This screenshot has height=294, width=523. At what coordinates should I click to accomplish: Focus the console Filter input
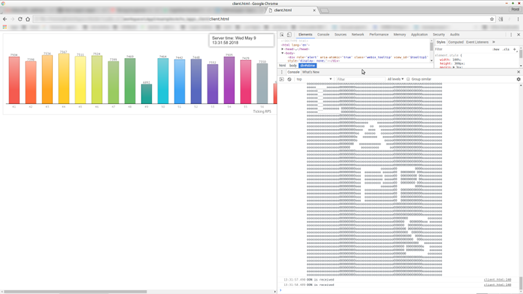point(360,80)
